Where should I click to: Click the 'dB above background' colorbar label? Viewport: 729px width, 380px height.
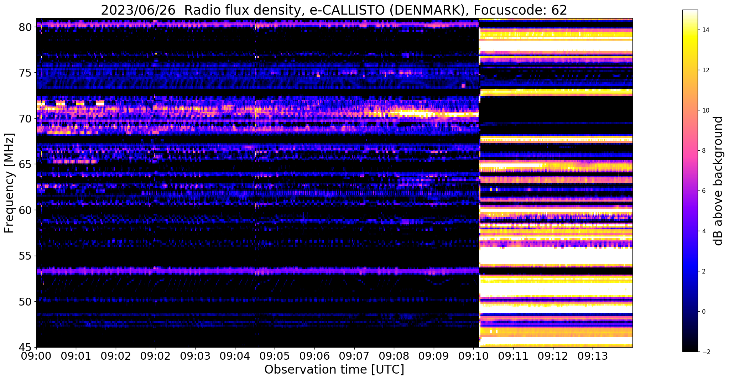[x=718, y=181]
